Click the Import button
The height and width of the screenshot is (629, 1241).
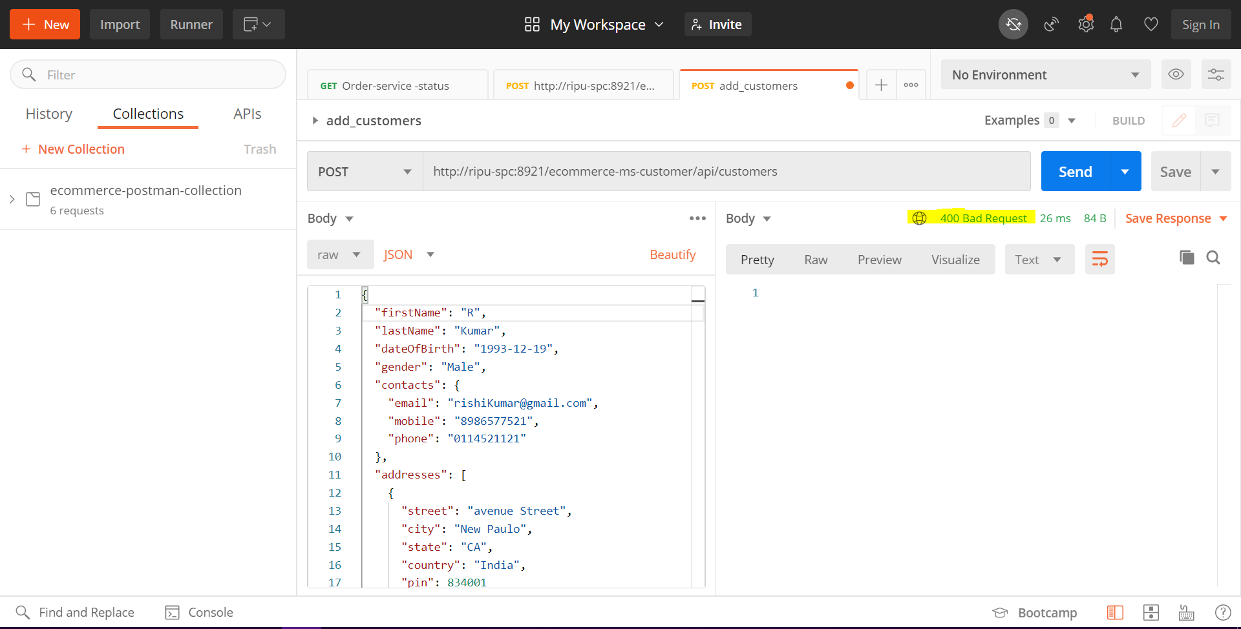pyautogui.click(x=120, y=25)
